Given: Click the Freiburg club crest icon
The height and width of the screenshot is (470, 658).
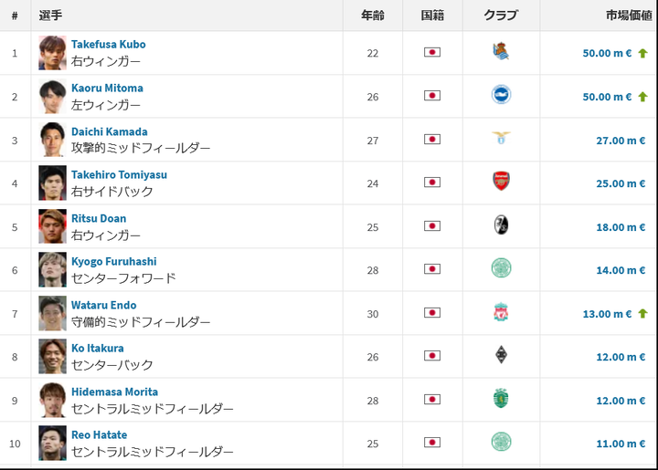Looking at the screenshot, I should click(501, 225).
